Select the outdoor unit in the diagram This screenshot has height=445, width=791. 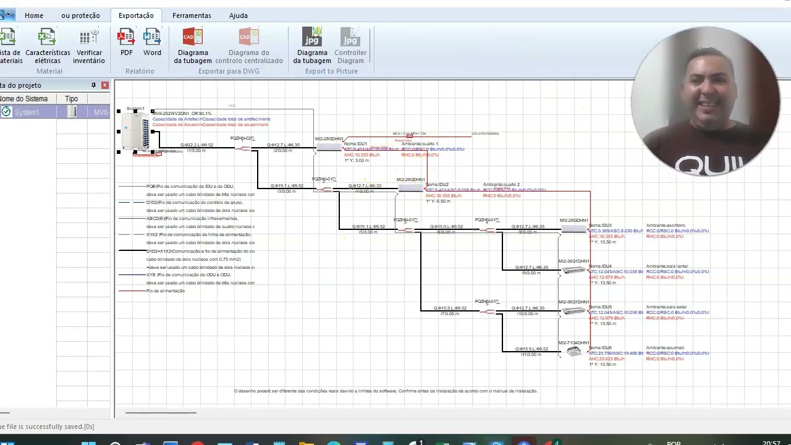tap(136, 131)
